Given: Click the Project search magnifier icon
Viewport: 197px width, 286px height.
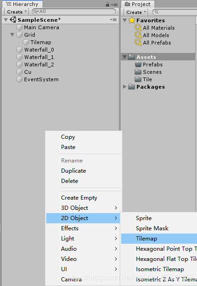Looking at the screenshot, I should click(157, 12).
